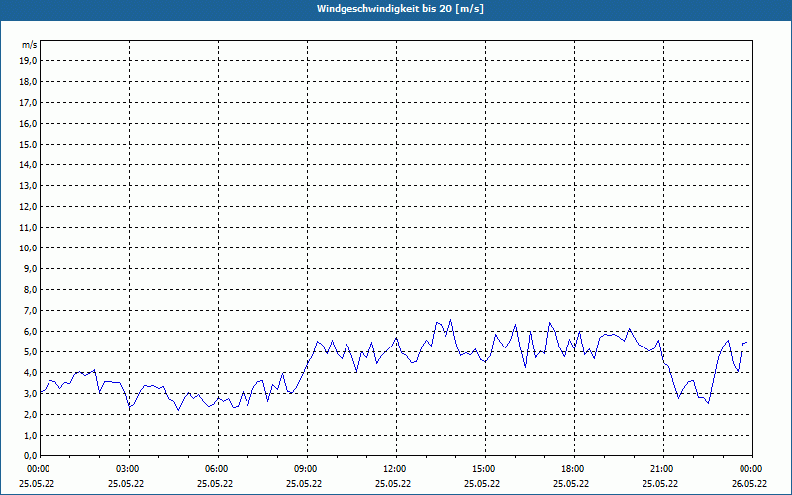Click the 11,0 y-axis label
Viewport: 792px width, 495px height.
click(x=28, y=228)
